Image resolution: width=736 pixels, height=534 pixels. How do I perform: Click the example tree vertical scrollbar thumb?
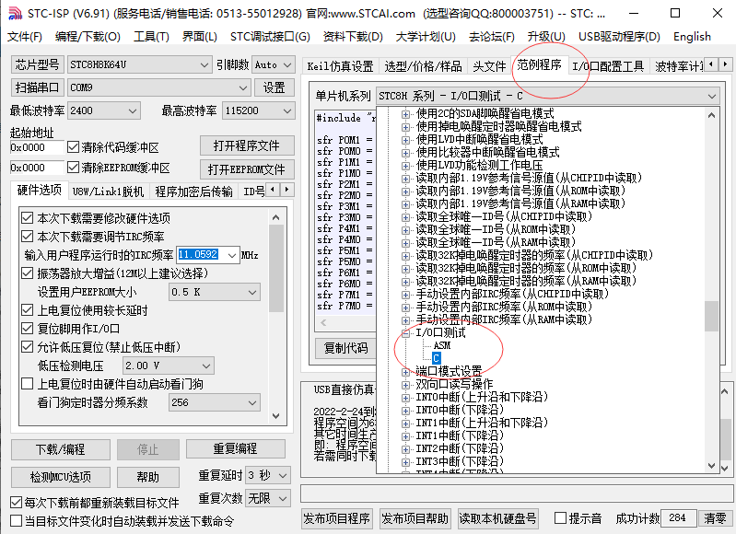pos(712,316)
